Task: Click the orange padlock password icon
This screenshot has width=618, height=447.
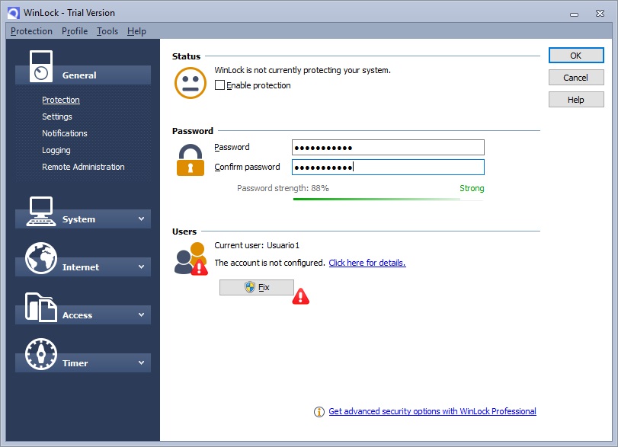Action: [x=191, y=159]
